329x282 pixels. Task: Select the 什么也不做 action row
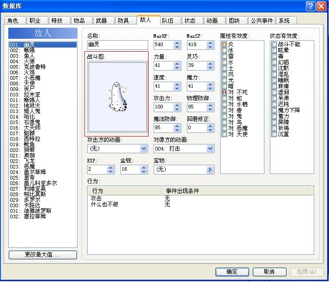pos(200,204)
